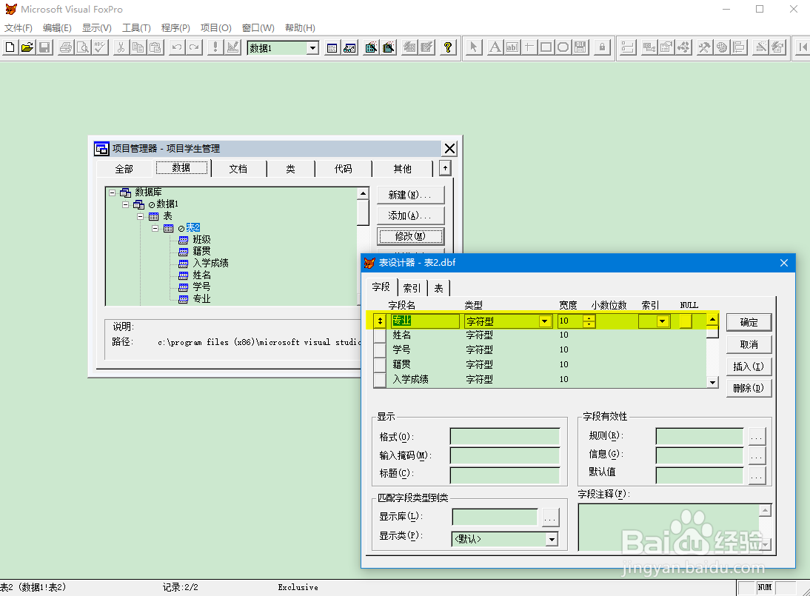Open the 文件(F) menu
Screen dimensions: 810x596
click(x=18, y=28)
